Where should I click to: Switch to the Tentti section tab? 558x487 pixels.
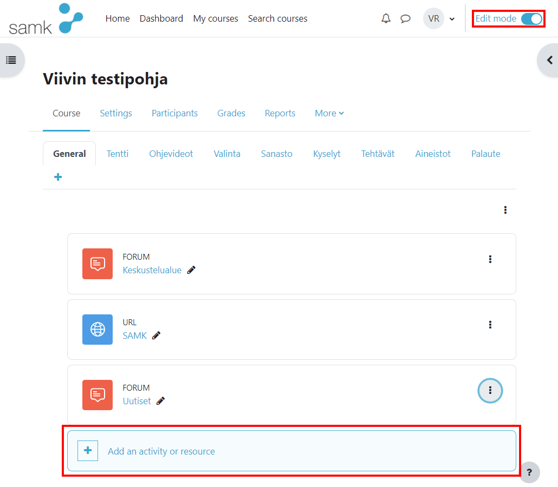[x=118, y=154]
